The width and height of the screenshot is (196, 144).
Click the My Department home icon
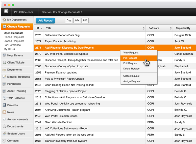(4, 20)
